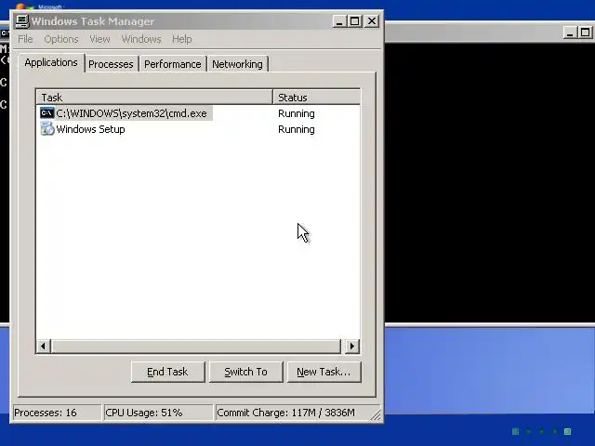Switch to the Networking tab
The image size is (595, 446).
tap(237, 64)
